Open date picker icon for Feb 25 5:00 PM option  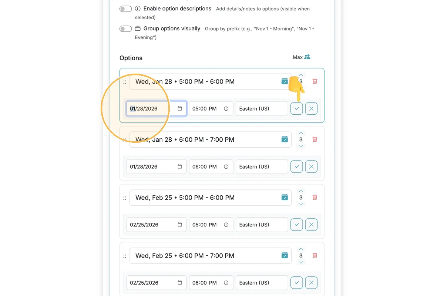tap(180, 225)
